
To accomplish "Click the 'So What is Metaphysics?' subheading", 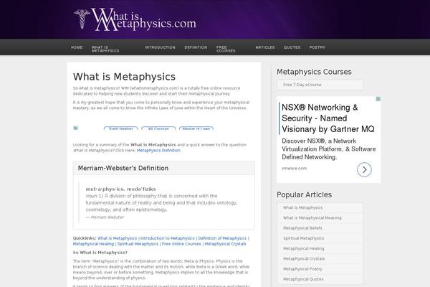I will [x=100, y=253].
